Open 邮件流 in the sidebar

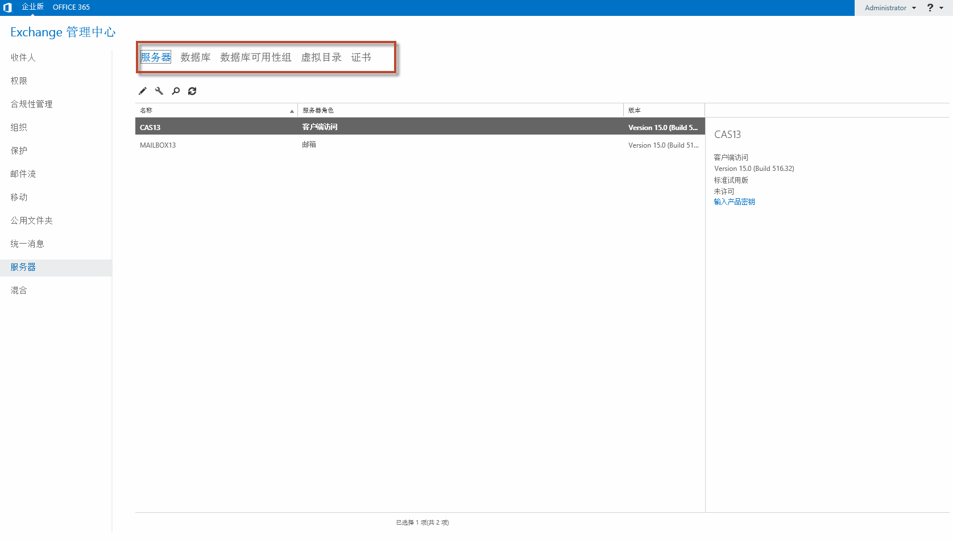pos(23,174)
